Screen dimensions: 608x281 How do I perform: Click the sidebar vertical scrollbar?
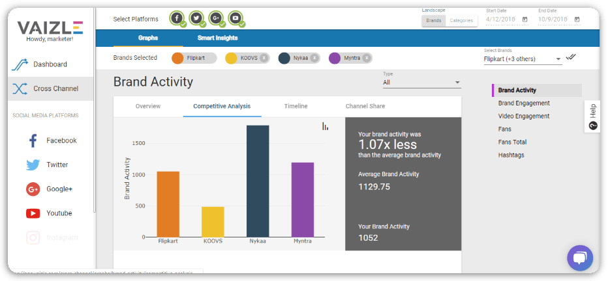(x=94, y=110)
